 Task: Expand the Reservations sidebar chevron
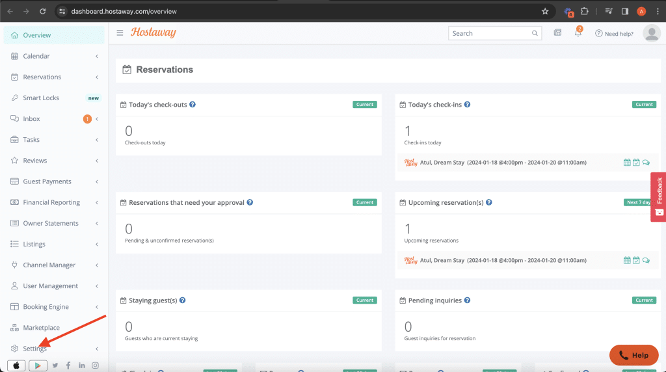point(97,77)
